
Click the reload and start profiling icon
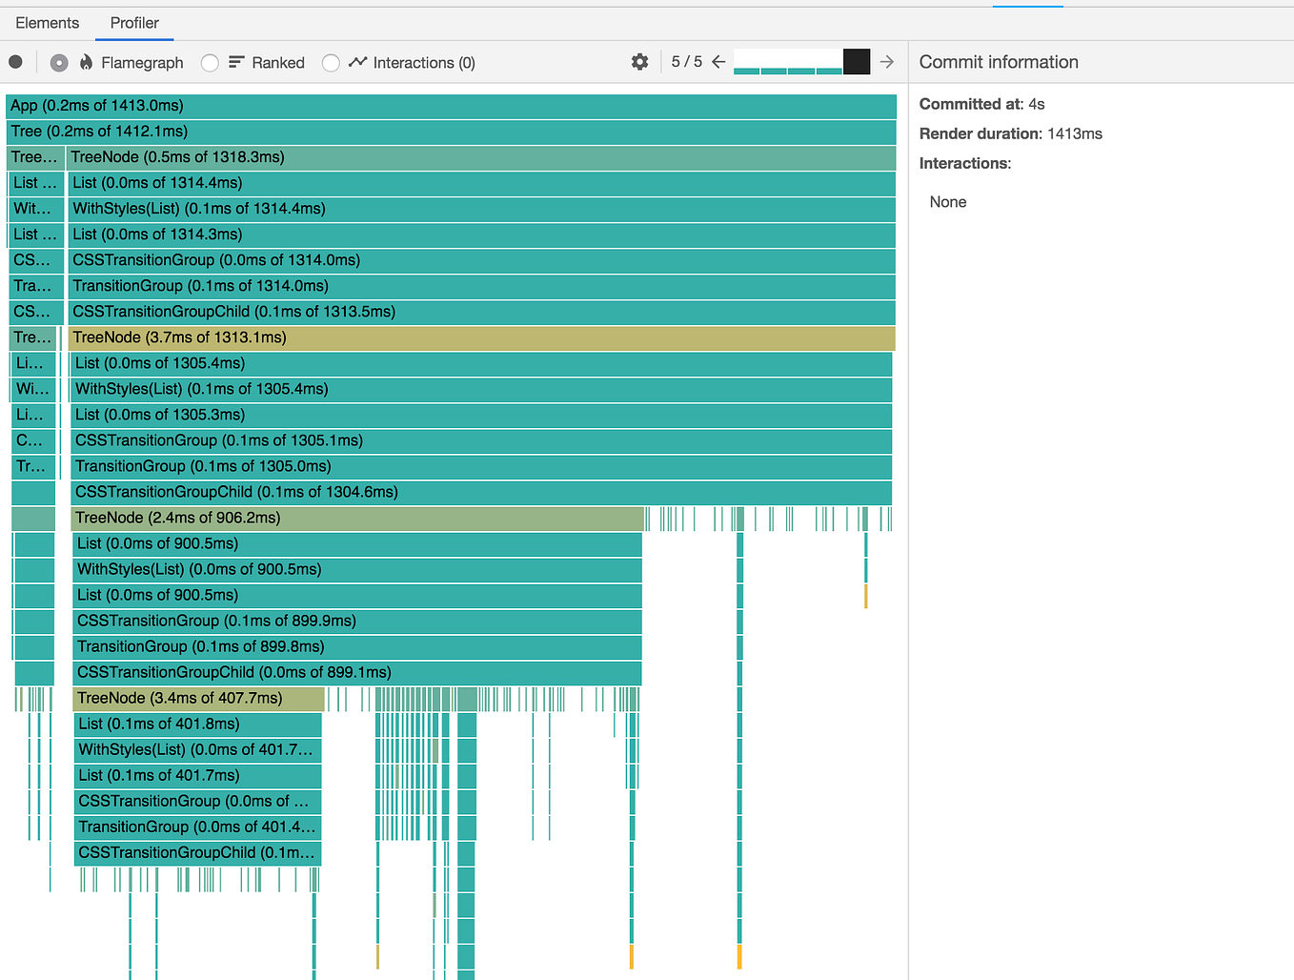pos(58,62)
